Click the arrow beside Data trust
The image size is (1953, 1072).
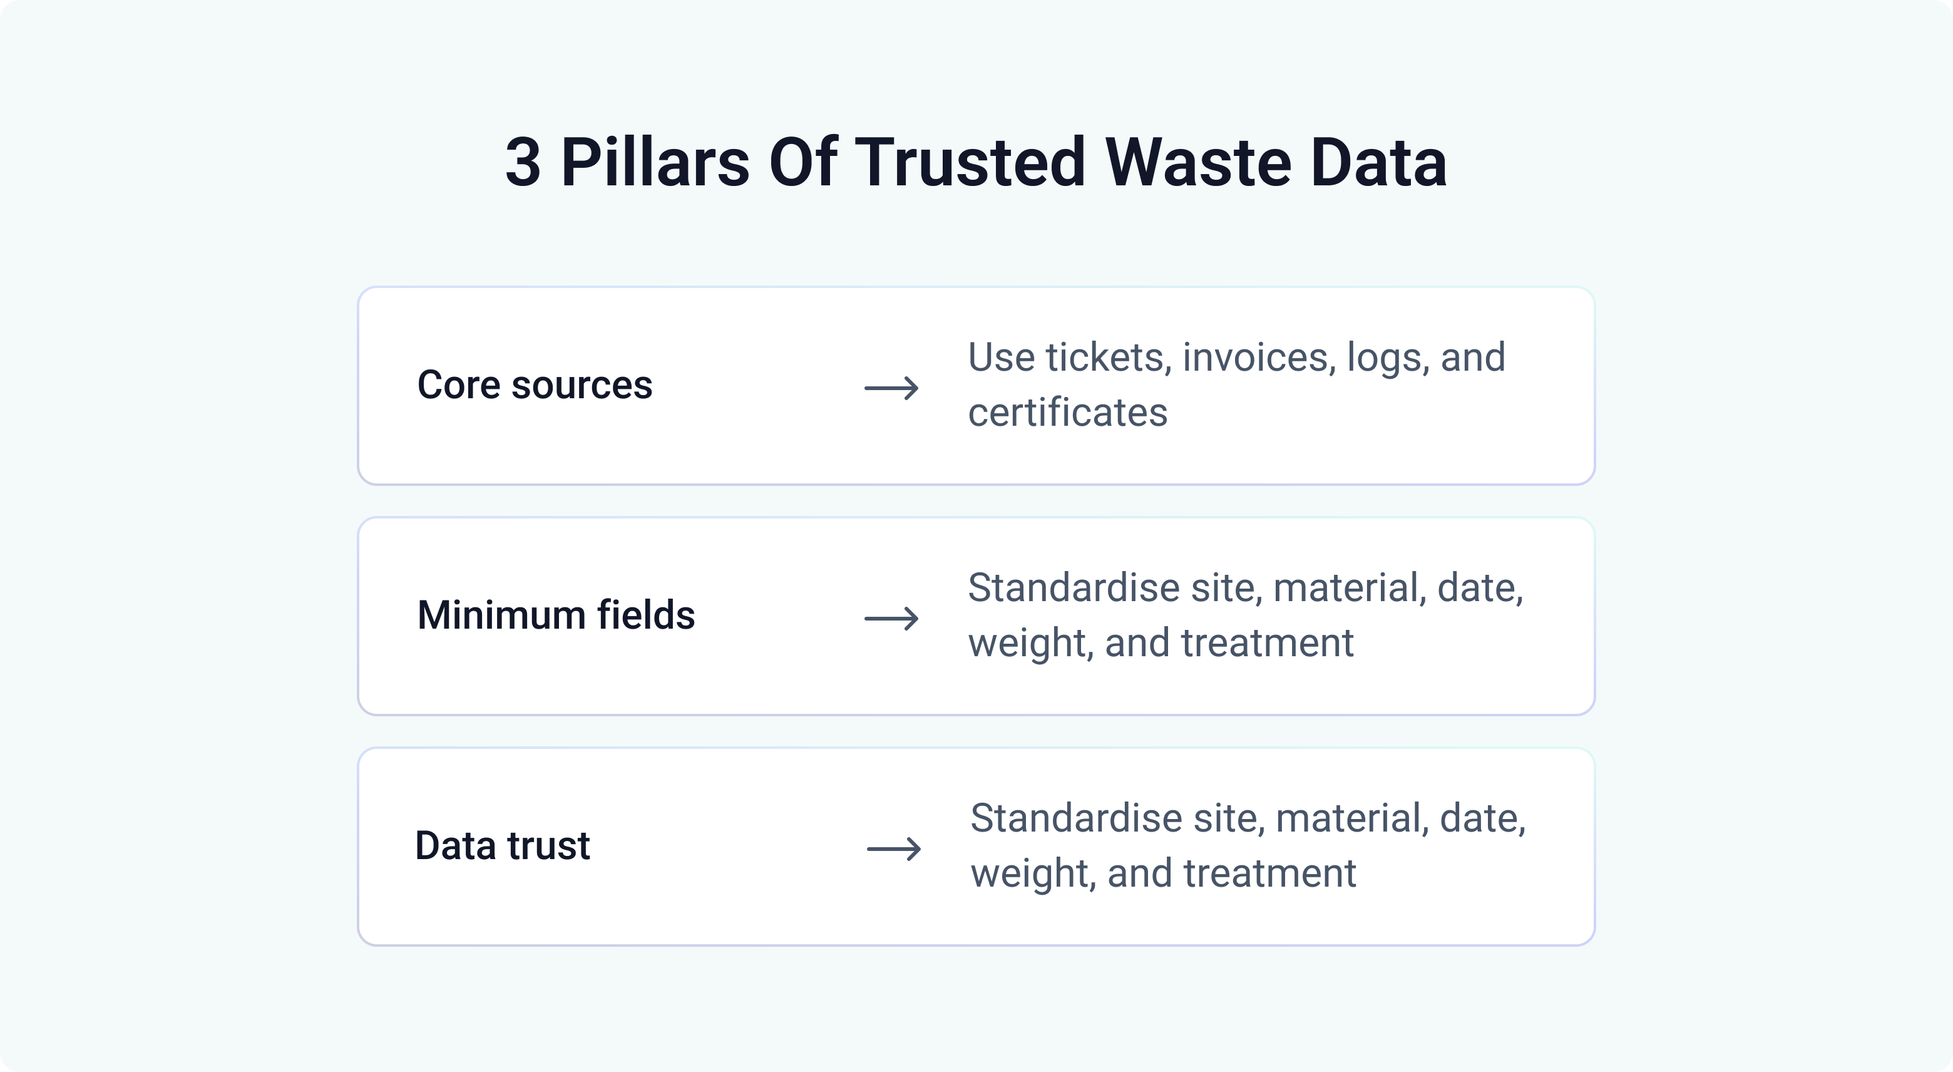[894, 849]
